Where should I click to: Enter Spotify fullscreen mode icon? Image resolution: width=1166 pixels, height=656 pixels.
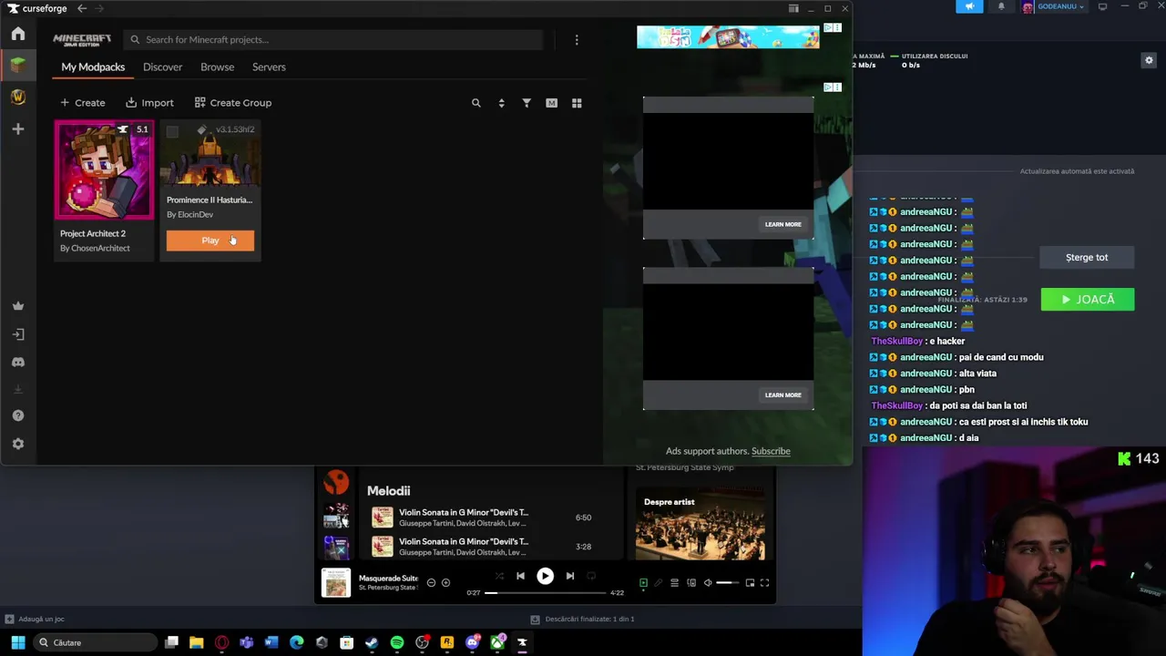coord(765,583)
